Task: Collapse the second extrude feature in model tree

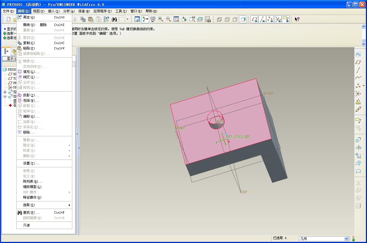Action: (5, 96)
